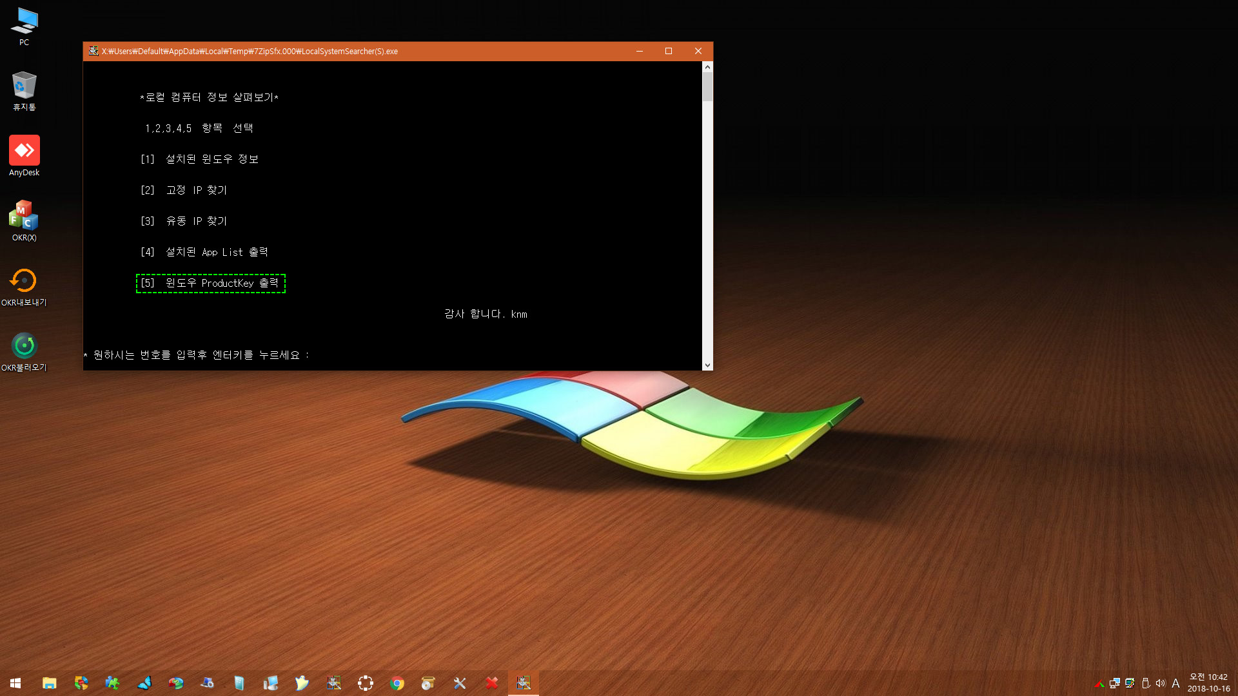The height and width of the screenshot is (696, 1238).
Task: Click the '[3] 유동 IP 찾기' line
Action: pos(184,221)
